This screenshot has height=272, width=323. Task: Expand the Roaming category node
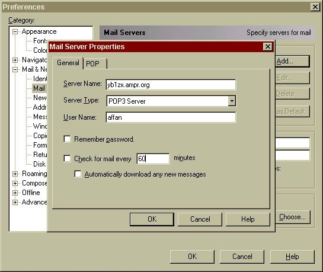coord(15,174)
